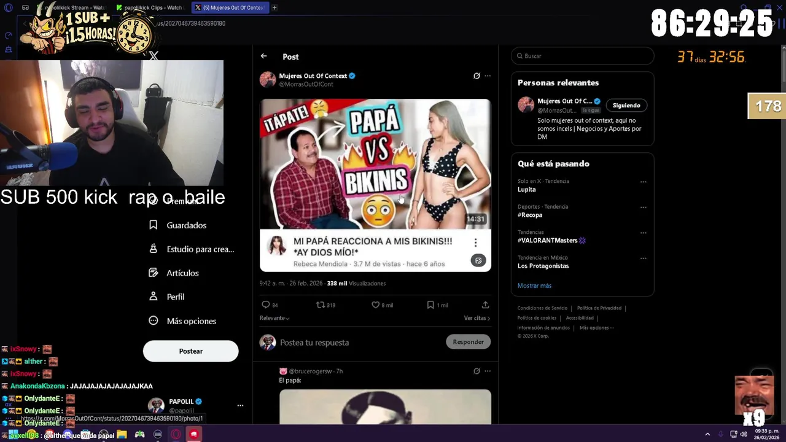Click the Buscar search input field
The width and height of the screenshot is (786, 442).
[582, 56]
